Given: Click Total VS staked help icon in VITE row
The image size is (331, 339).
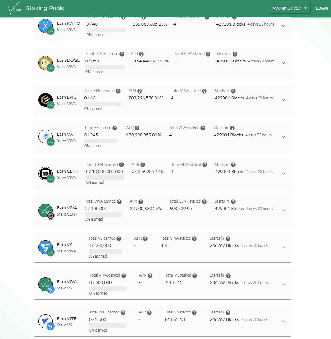Looking at the screenshot, I should [194, 312].
